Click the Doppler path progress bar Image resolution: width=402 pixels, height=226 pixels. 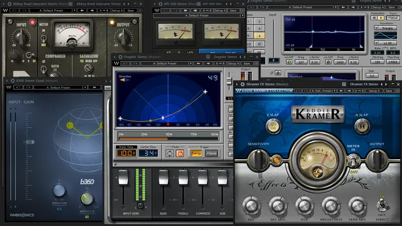click(168, 139)
